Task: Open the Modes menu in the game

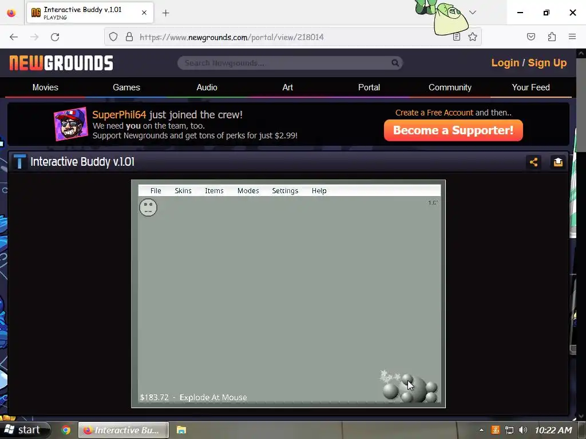Action: click(x=248, y=191)
